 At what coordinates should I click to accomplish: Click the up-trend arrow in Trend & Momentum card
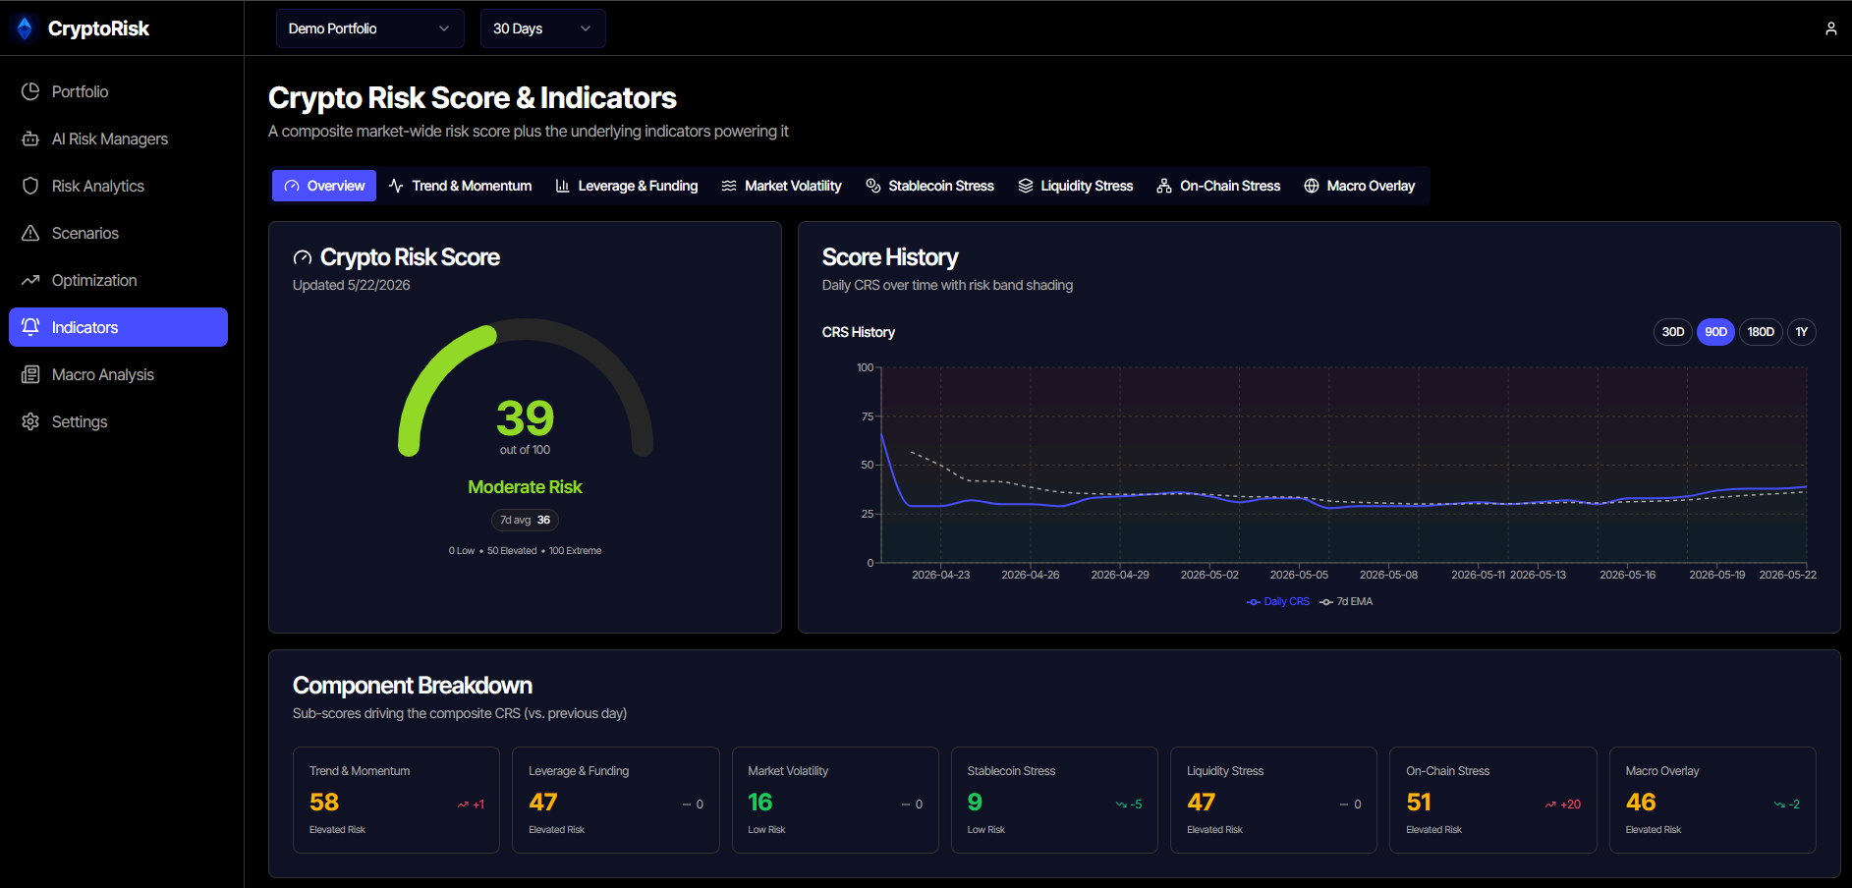(x=463, y=805)
